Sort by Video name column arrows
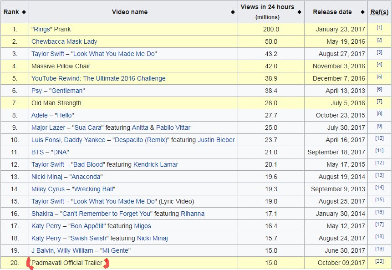 [x=233, y=12]
